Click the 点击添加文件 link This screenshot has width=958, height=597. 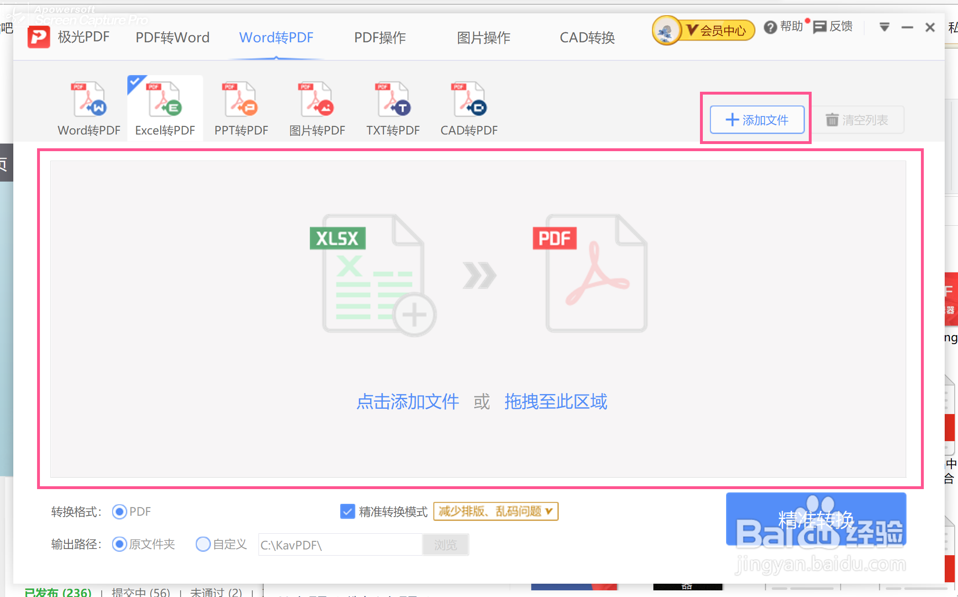pos(408,402)
